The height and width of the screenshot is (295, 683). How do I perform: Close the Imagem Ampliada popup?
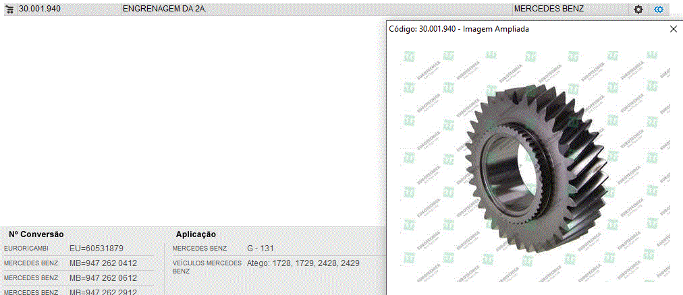[673, 30]
